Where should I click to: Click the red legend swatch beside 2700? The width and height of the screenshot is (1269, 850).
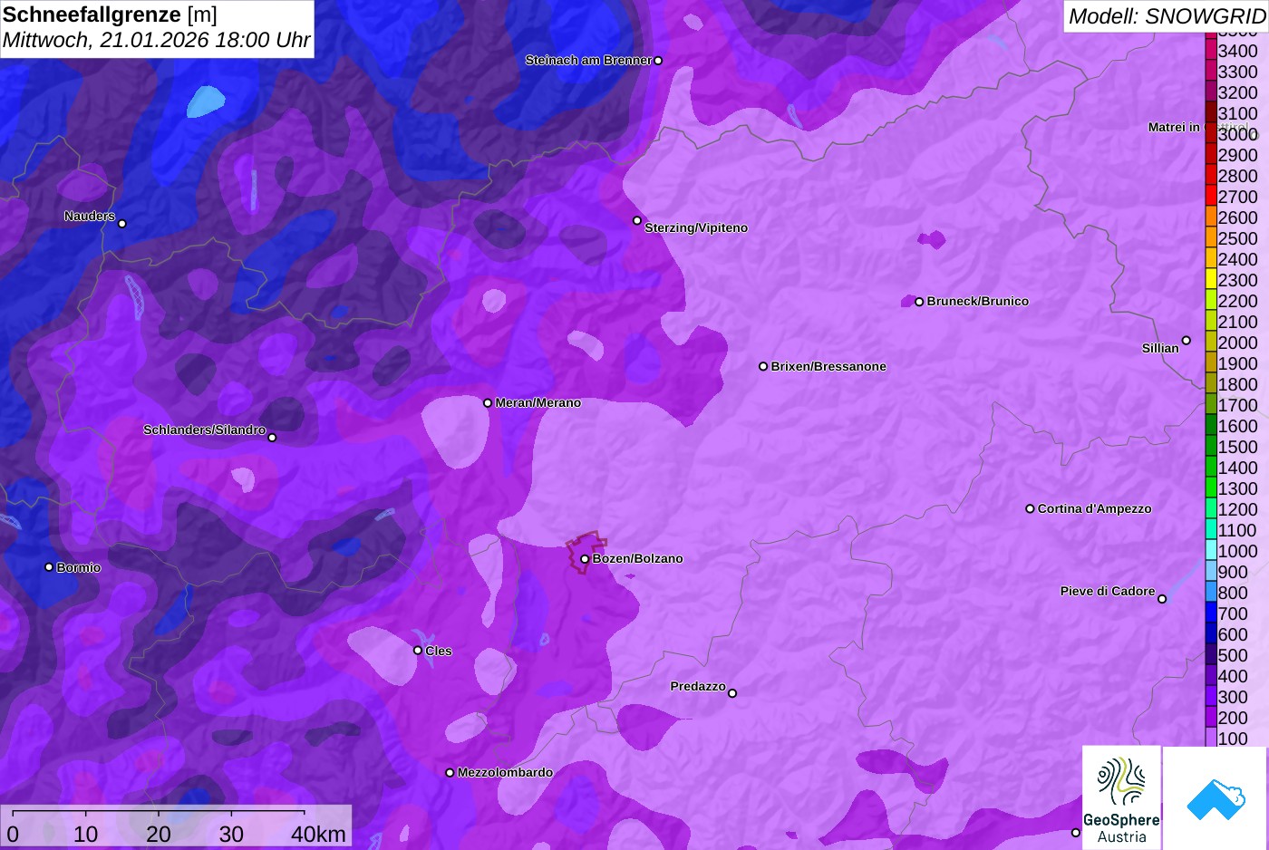coord(1210,196)
